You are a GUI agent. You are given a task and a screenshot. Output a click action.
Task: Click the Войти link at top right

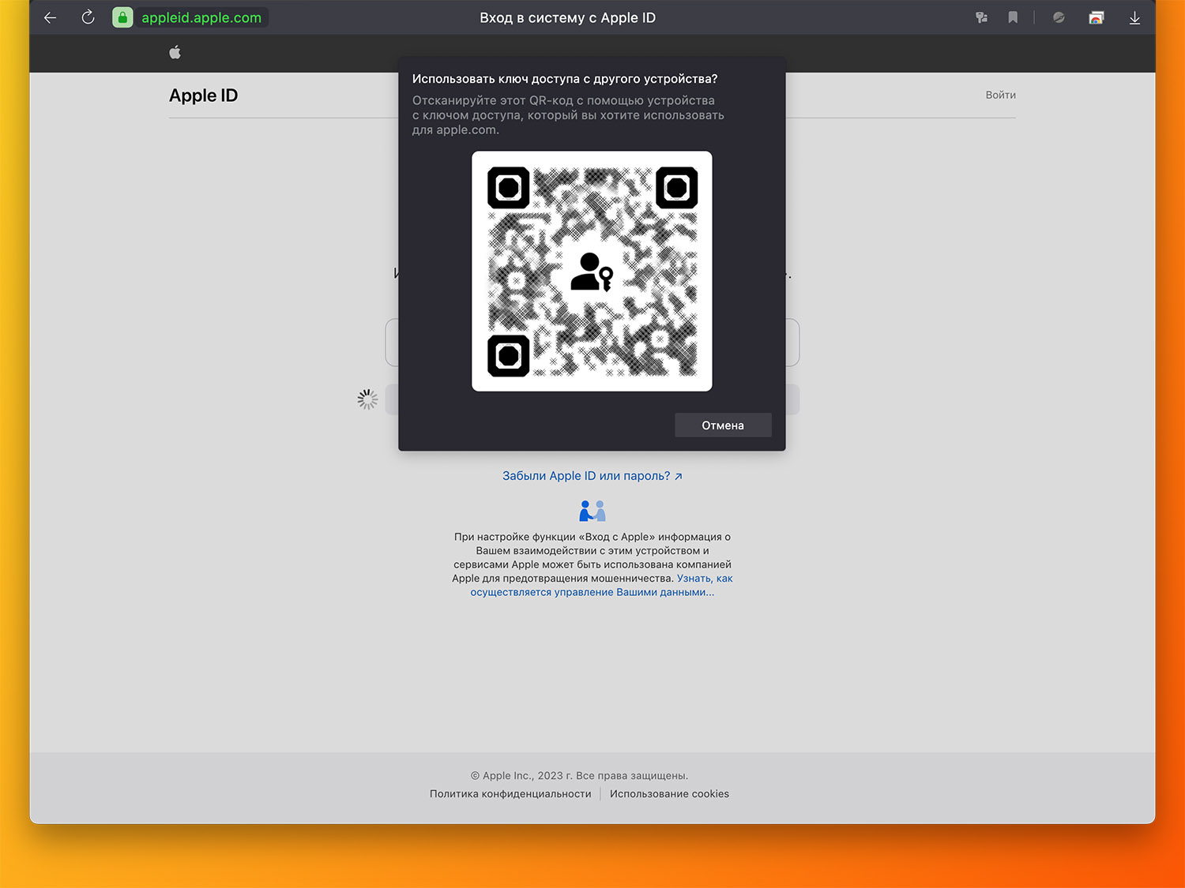tap(1000, 95)
